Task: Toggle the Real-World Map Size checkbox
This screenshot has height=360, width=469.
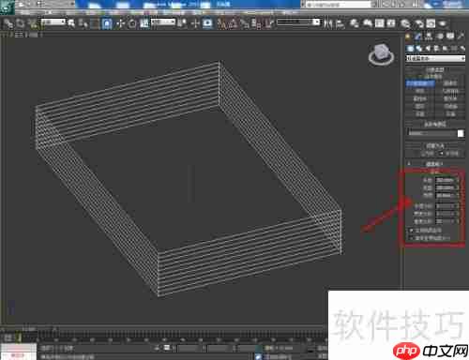Action: click(412, 238)
